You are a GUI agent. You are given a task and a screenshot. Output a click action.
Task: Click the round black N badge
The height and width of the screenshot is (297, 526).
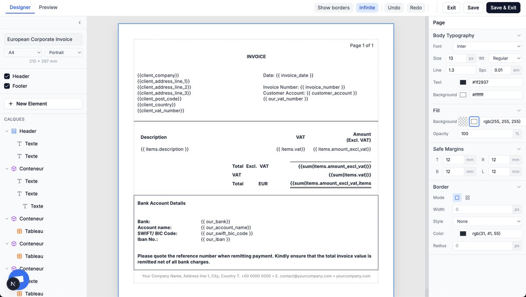13,284
